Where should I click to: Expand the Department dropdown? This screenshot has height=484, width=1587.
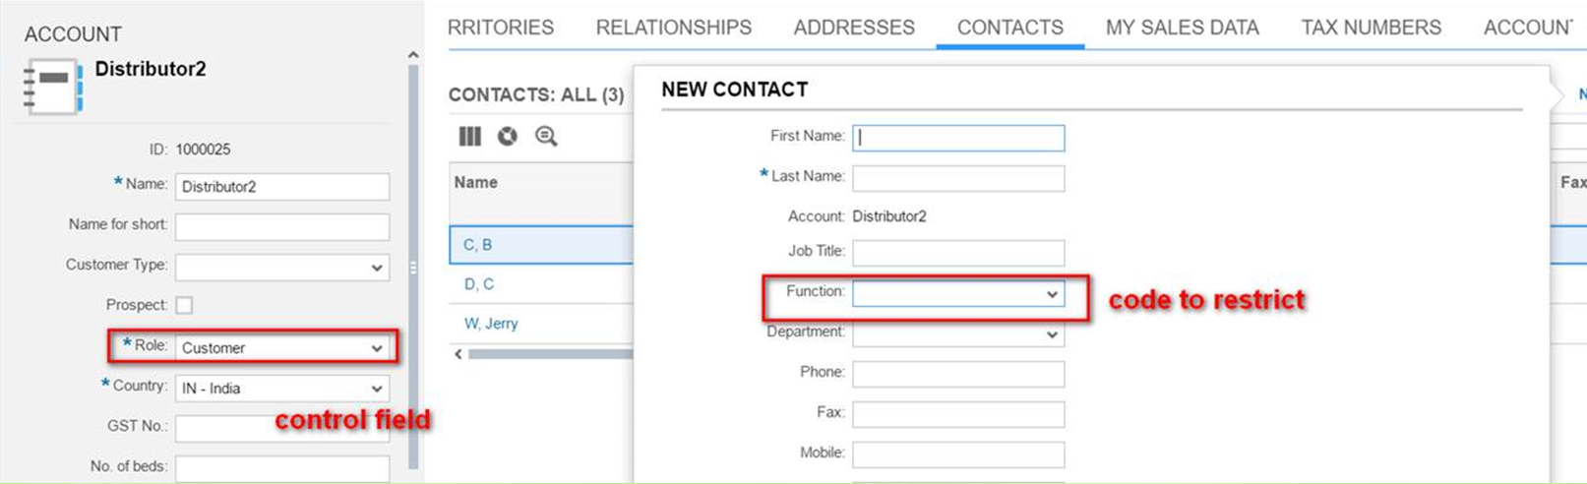(x=958, y=334)
